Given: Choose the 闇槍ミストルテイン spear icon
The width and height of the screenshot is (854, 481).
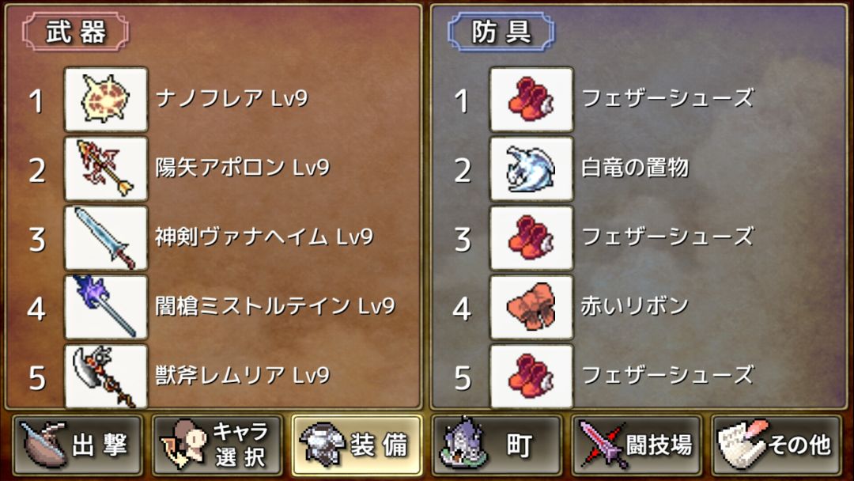Looking at the screenshot, I should [106, 307].
